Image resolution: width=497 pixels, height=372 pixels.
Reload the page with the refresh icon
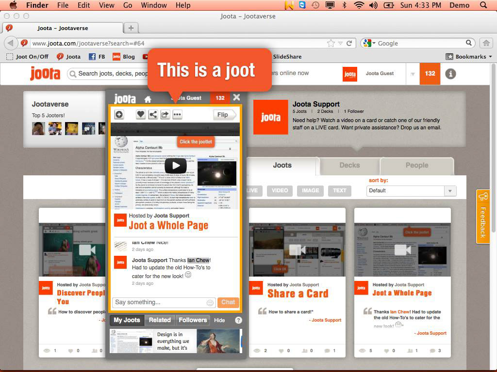coord(349,43)
